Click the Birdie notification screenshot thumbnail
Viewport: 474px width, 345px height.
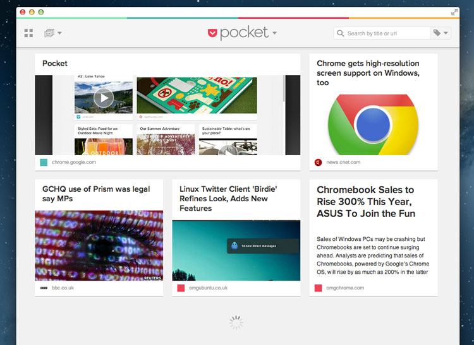point(236,250)
